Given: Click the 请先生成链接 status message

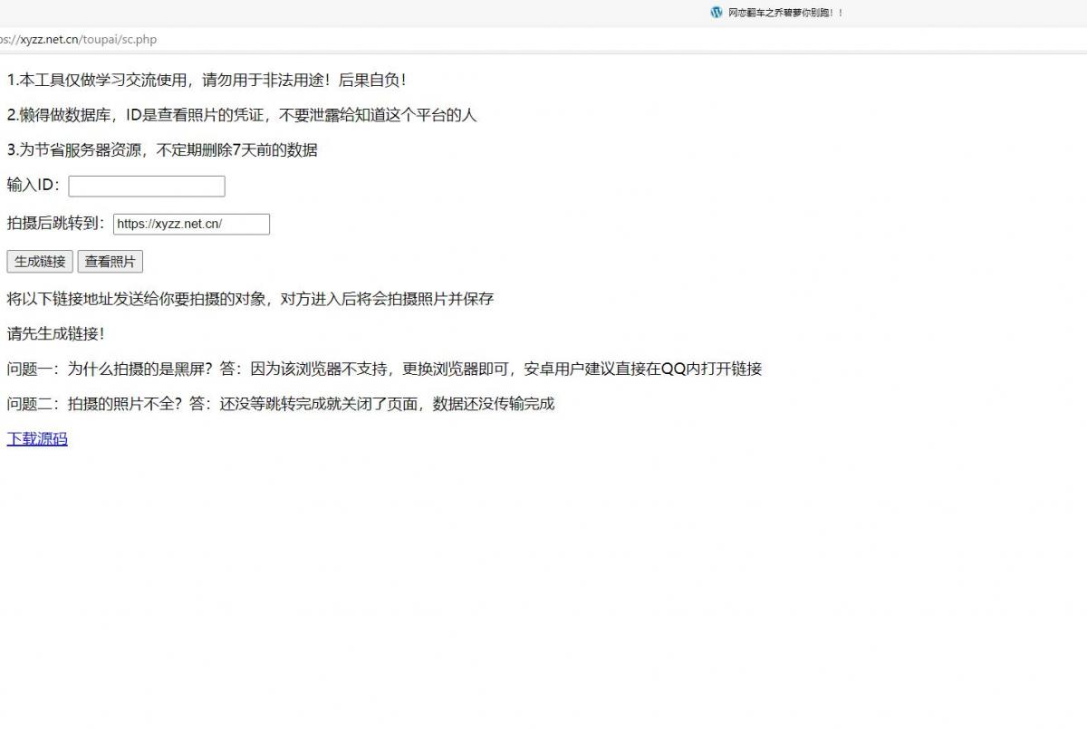Looking at the screenshot, I should click(56, 334).
